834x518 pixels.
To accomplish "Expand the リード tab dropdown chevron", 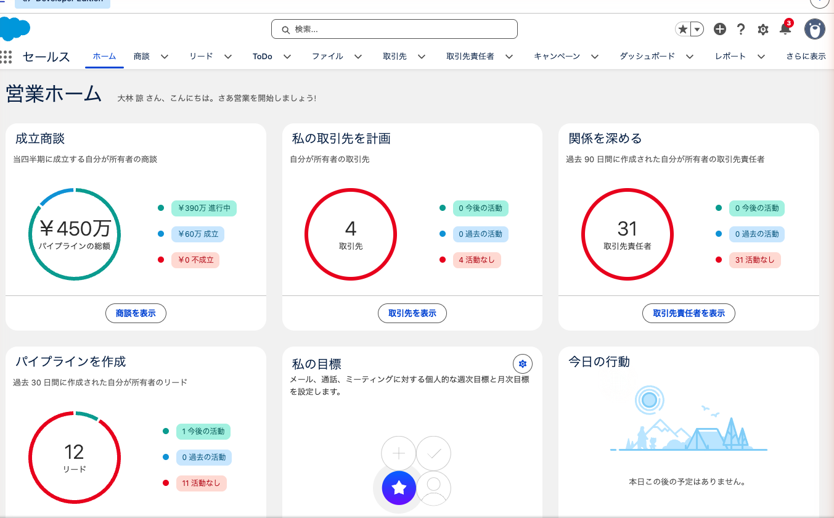I will (x=228, y=57).
